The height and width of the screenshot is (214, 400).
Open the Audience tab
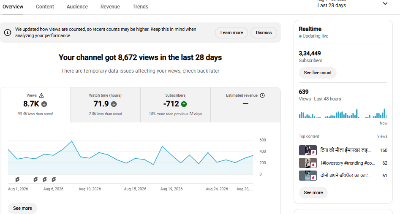(77, 7)
